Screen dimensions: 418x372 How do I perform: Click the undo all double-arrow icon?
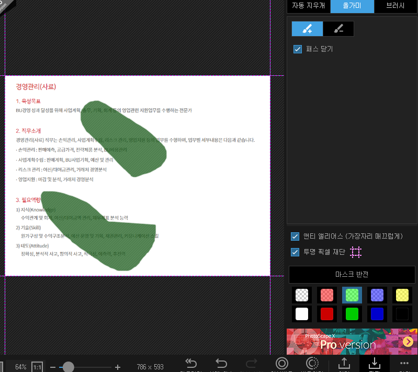coord(191,364)
